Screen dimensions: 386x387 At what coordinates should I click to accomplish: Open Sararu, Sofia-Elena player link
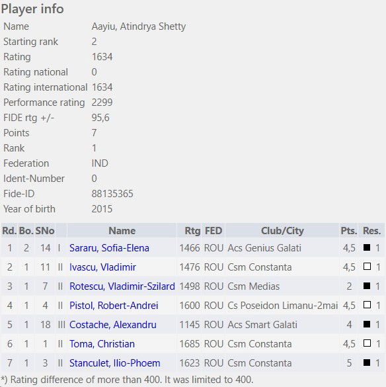click(x=109, y=248)
